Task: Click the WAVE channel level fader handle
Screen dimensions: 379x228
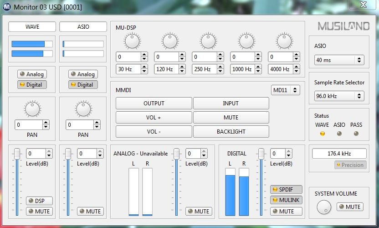Action: tap(17, 154)
